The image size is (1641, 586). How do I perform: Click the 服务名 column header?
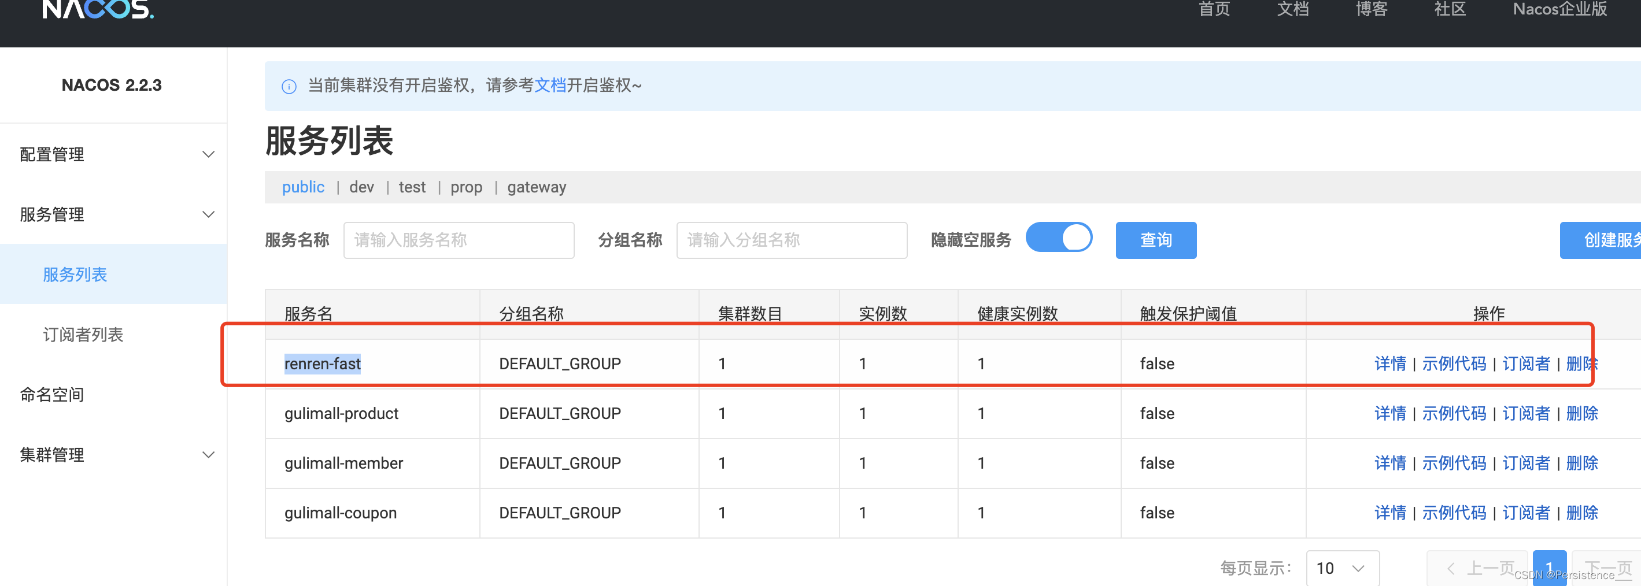coord(308,314)
